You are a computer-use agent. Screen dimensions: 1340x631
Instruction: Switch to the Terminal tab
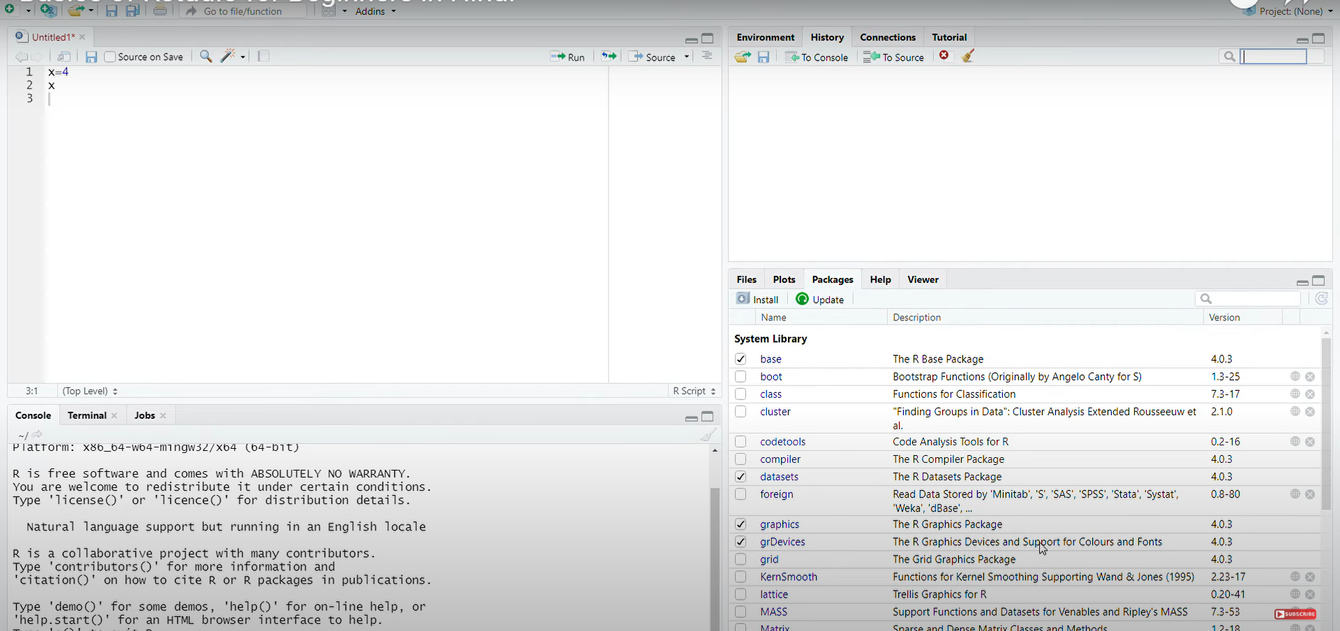pos(88,415)
